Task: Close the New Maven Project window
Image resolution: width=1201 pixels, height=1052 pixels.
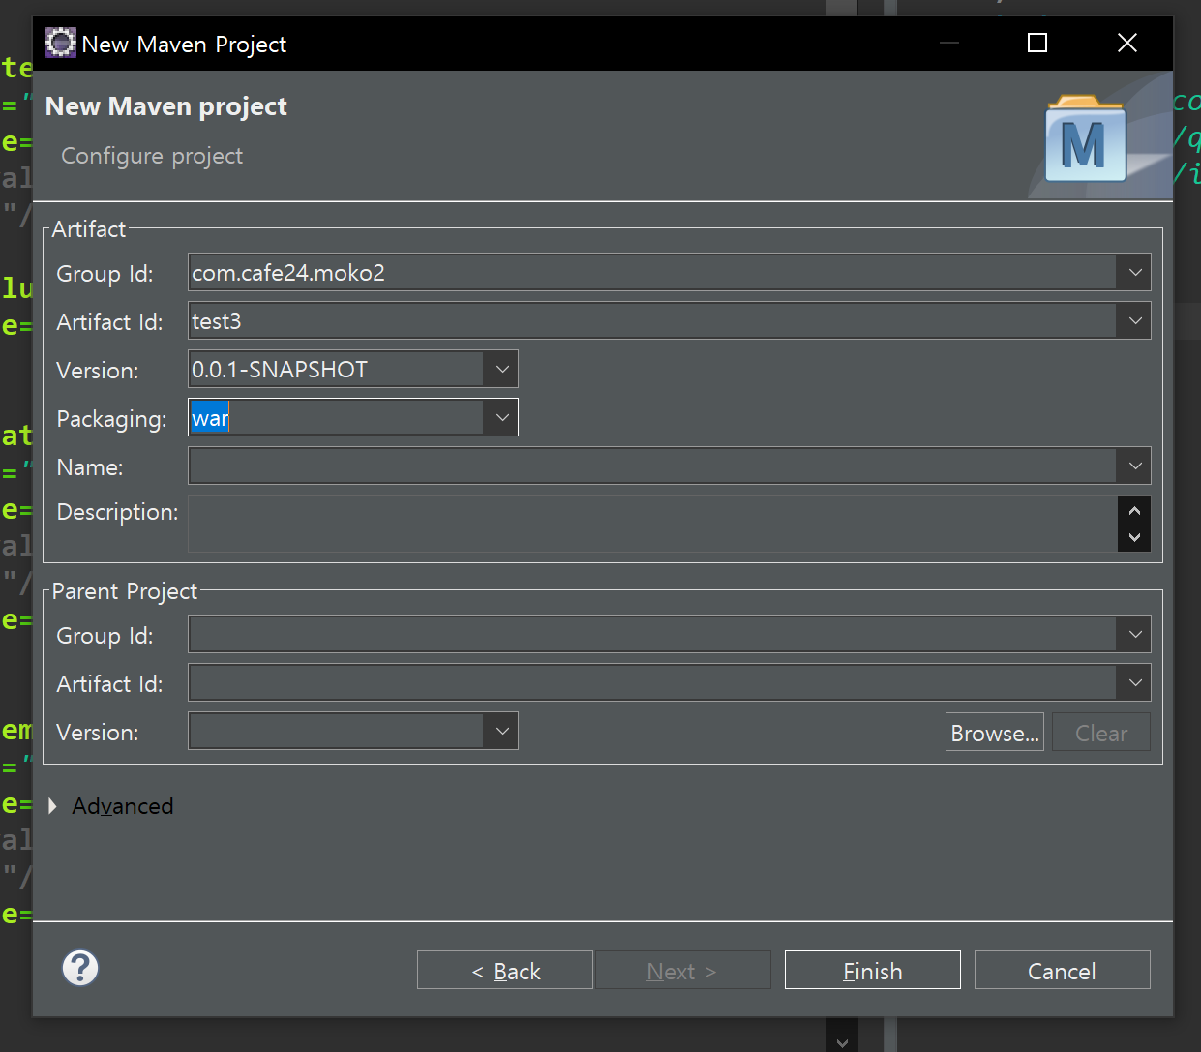Action: click(1127, 43)
